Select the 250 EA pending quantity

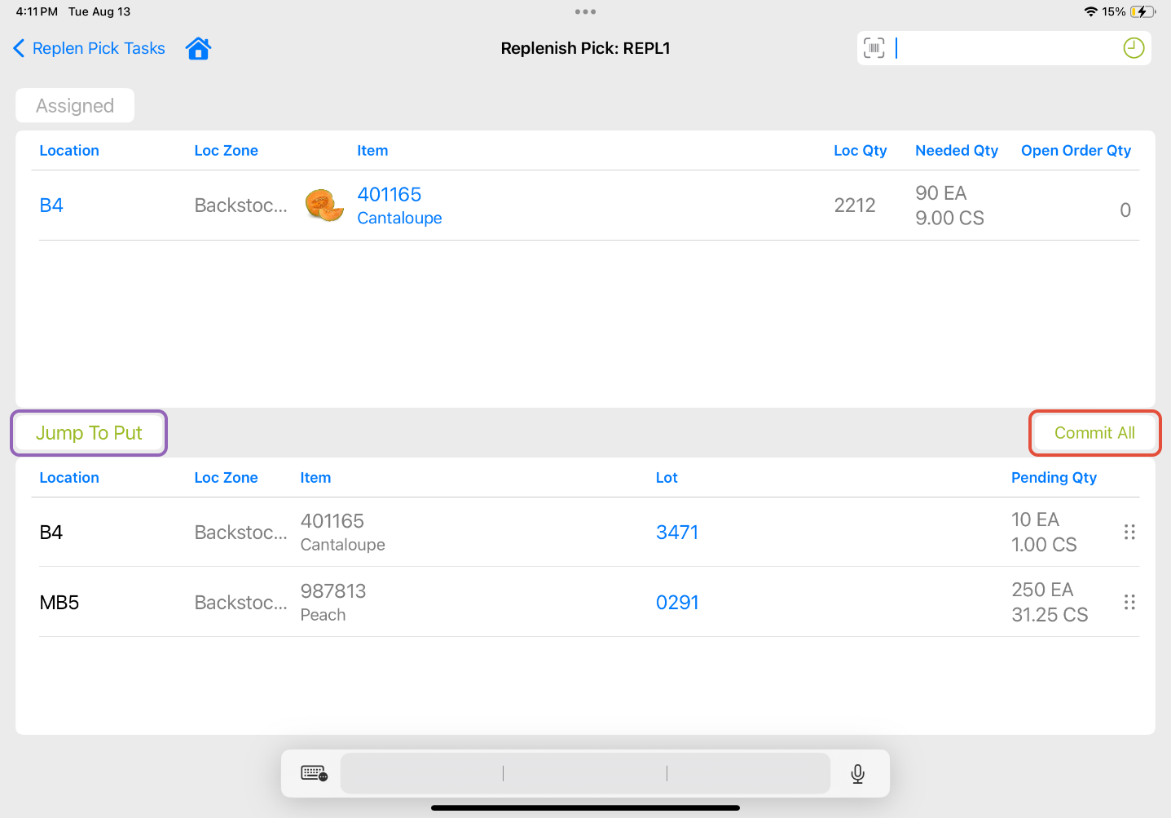pos(1042,590)
